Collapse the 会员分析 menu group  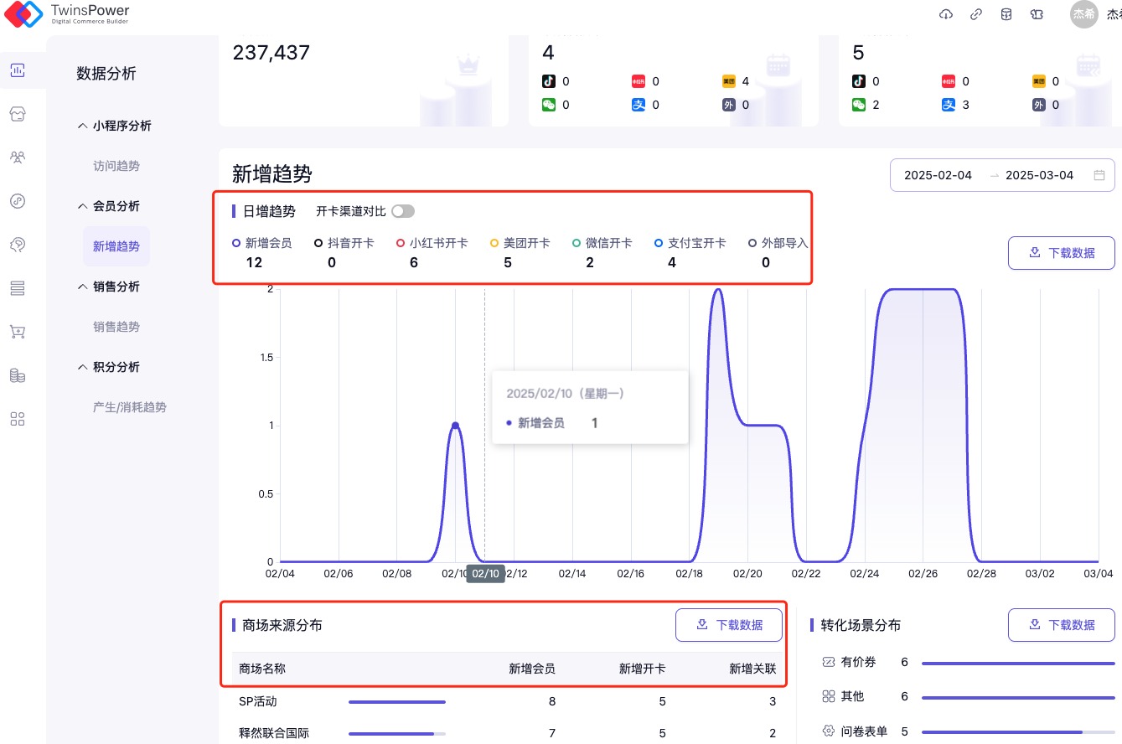pos(108,206)
